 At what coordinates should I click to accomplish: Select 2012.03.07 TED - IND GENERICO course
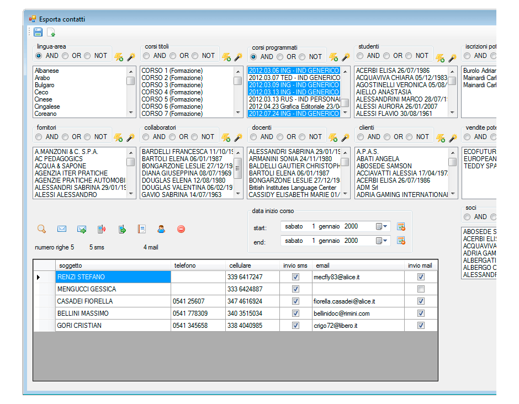click(x=294, y=78)
